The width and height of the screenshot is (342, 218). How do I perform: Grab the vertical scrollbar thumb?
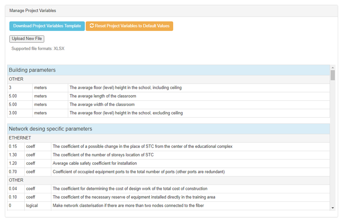332,75
